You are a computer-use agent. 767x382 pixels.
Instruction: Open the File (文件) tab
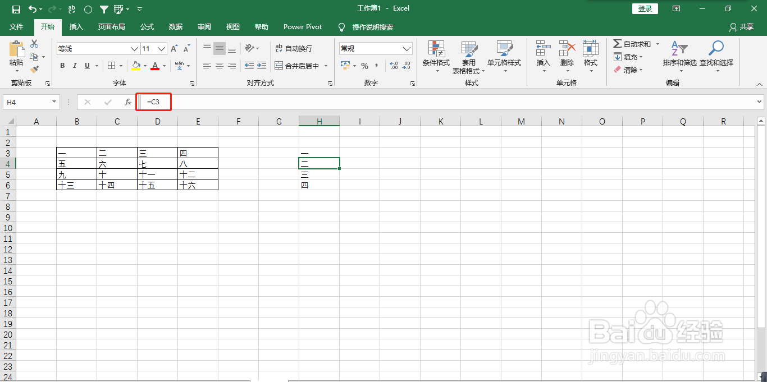coord(16,27)
